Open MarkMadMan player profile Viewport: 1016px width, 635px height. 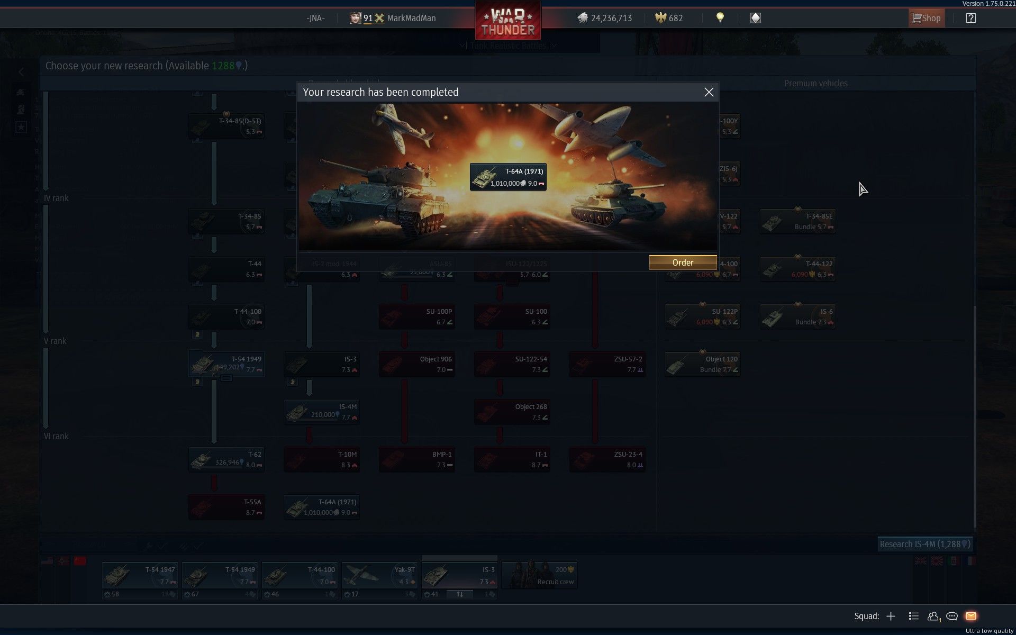click(411, 18)
